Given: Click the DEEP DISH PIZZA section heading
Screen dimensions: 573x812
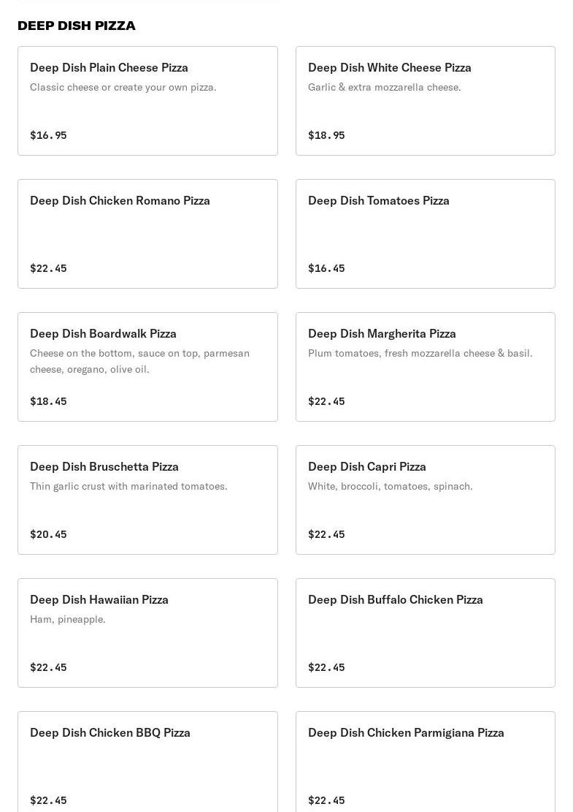Looking at the screenshot, I should coord(77,26).
